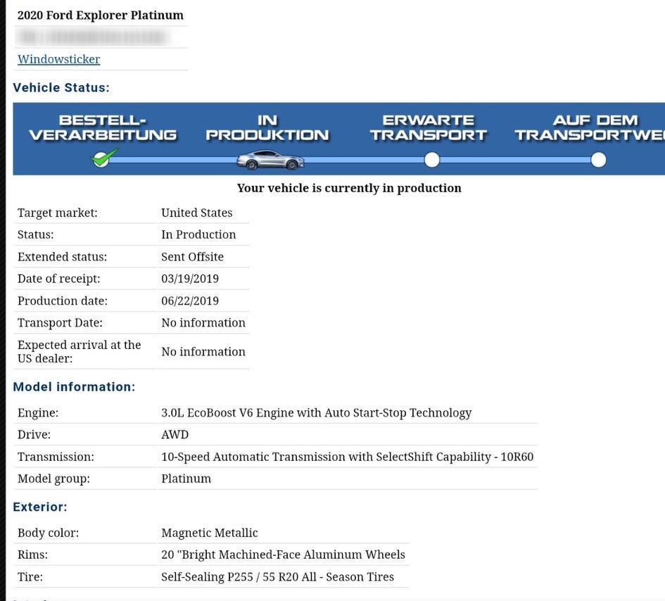
Task: Click the 'Drive:' label
Action: 34,435
